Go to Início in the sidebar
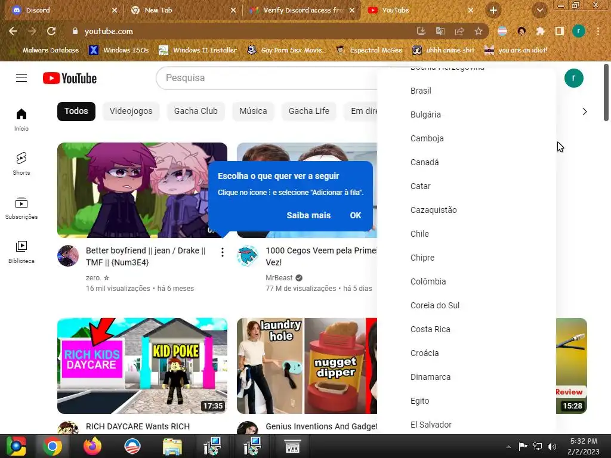This screenshot has width=611, height=458. coord(21,119)
